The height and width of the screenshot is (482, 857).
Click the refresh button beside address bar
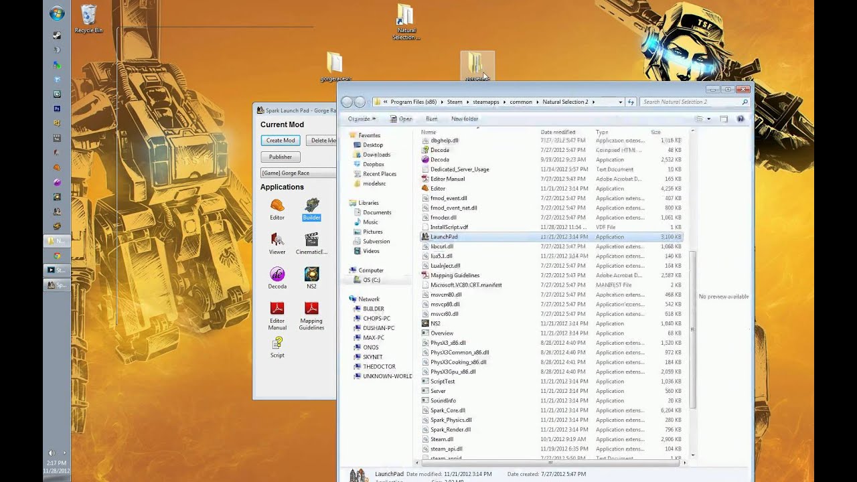(631, 102)
